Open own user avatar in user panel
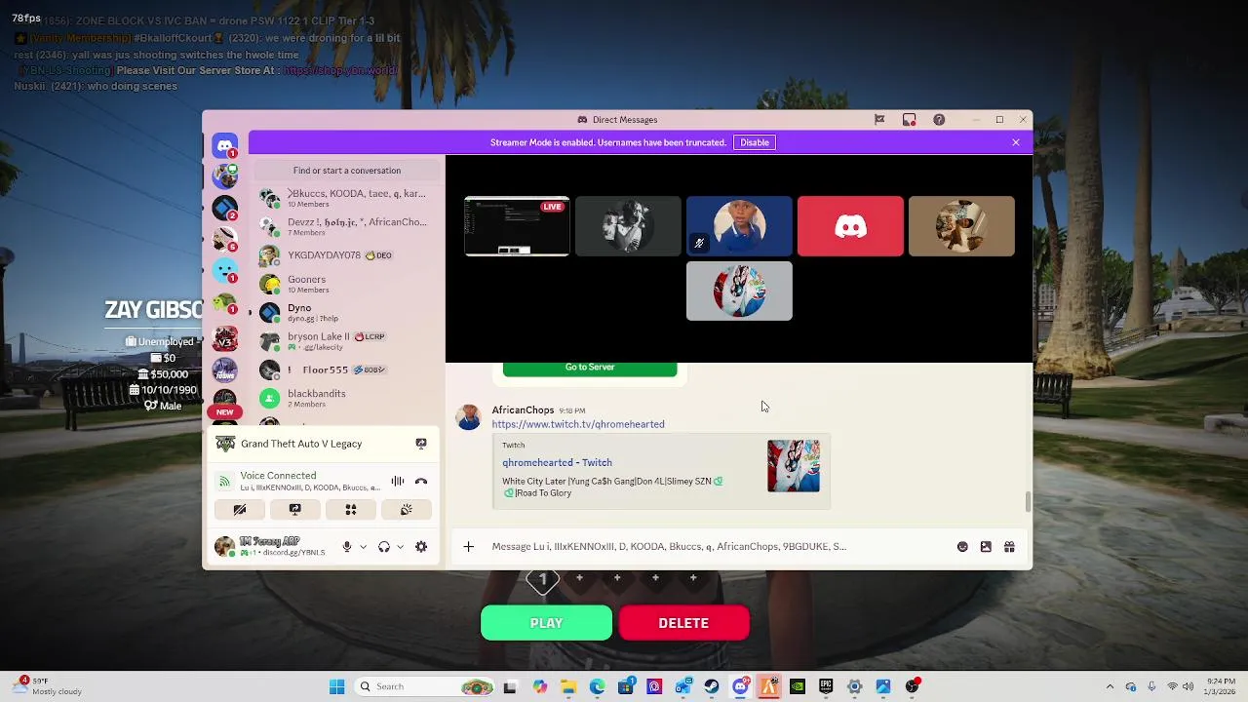 pyautogui.click(x=225, y=547)
